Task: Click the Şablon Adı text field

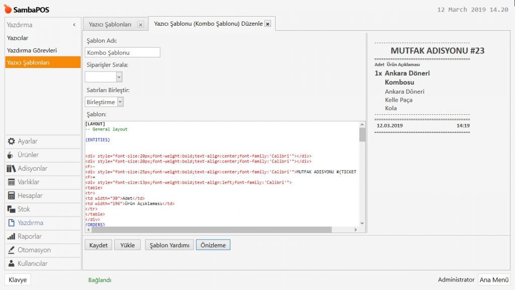Action: 123,52
